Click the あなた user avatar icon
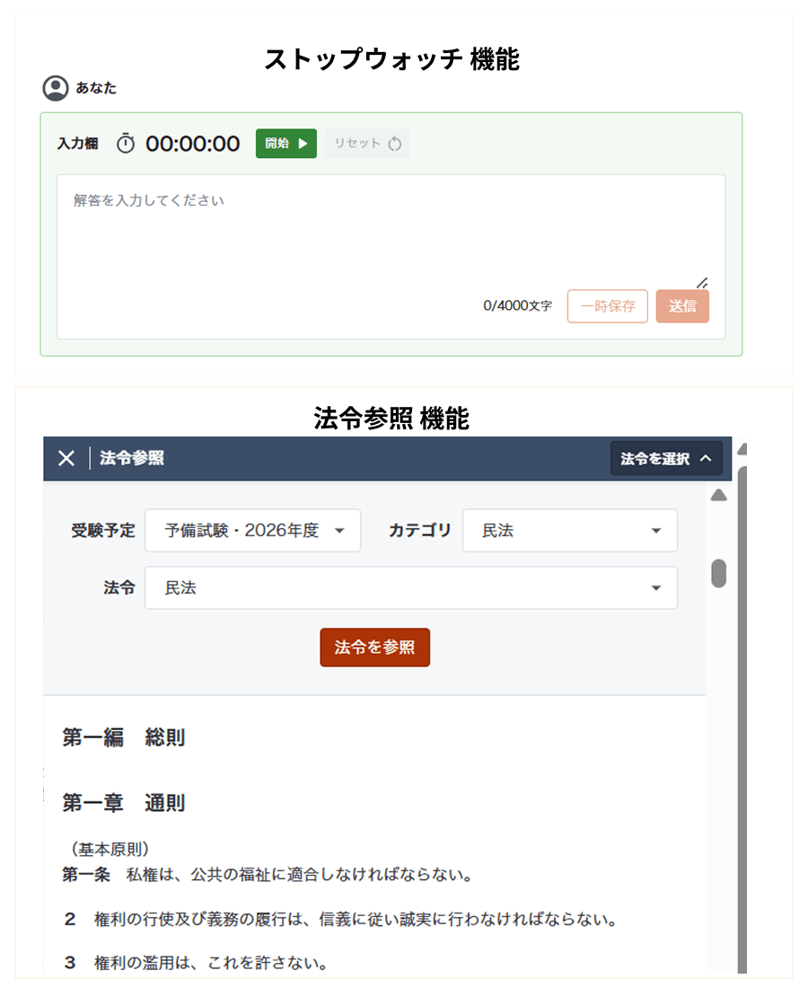 tap(56, 88)
